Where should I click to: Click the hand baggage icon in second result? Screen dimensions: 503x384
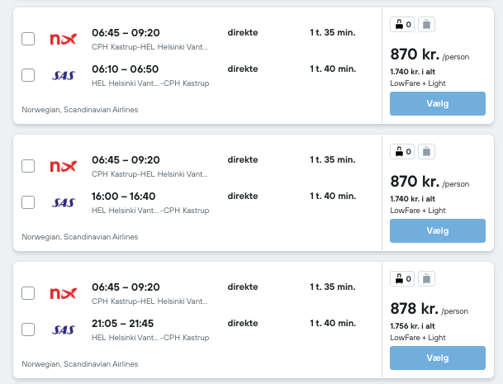coord(402,151)
